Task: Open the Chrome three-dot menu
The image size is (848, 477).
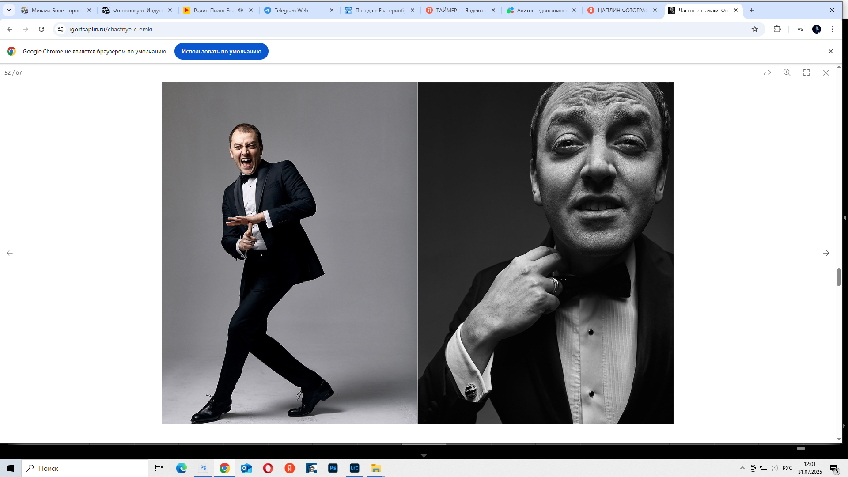Action: coord(833,29)
